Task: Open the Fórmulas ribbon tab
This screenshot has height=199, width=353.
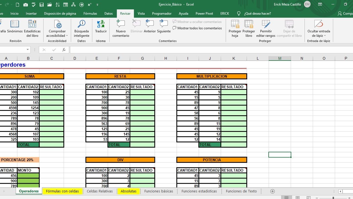Action: point(90,13)
